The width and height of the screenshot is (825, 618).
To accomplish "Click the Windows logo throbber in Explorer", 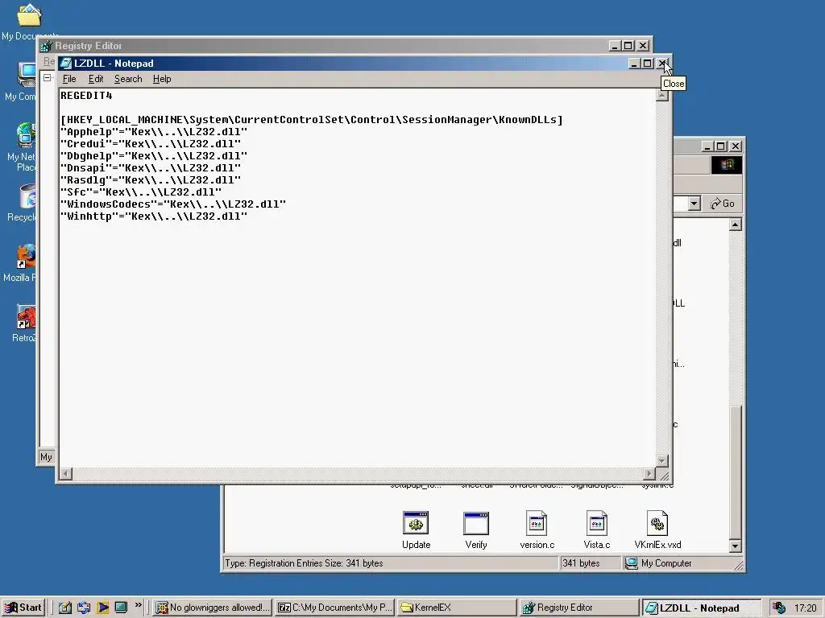I will 727,165.
